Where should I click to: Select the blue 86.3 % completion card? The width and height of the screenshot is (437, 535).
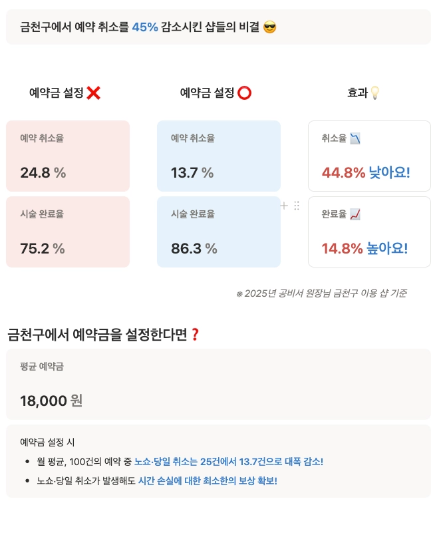[218, 232]
